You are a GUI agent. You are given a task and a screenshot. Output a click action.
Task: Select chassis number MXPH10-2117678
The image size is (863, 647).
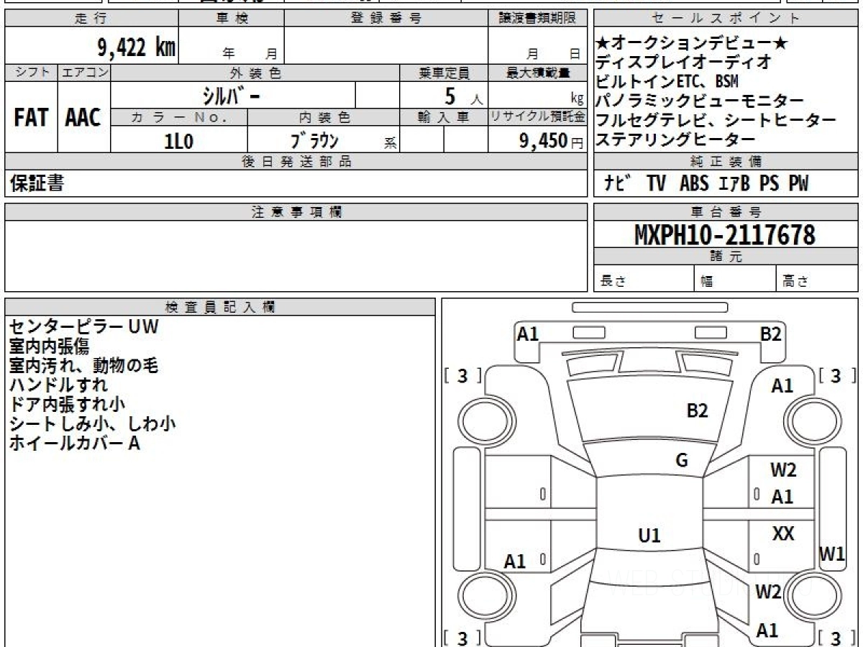click(x=725, y=234)
